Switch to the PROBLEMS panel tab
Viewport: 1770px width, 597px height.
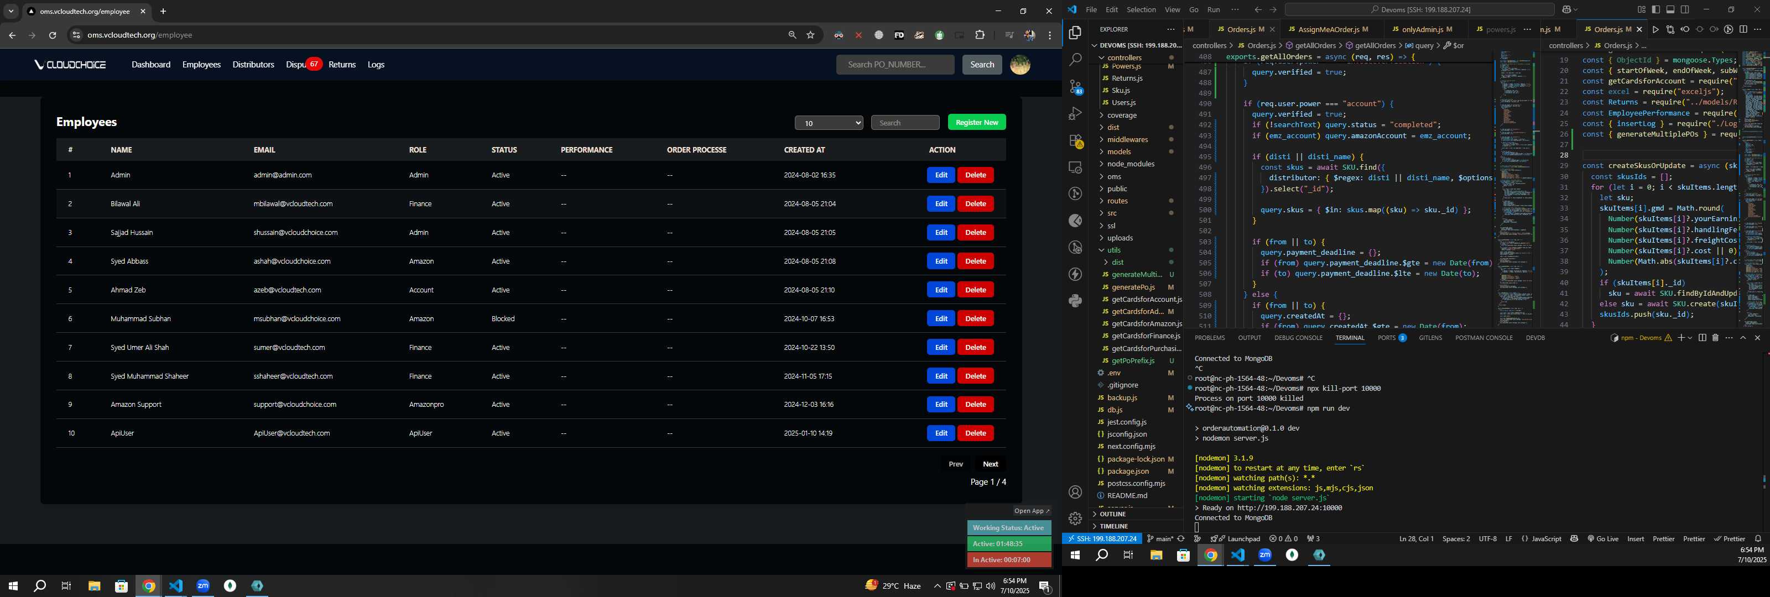click(1209, 338)
